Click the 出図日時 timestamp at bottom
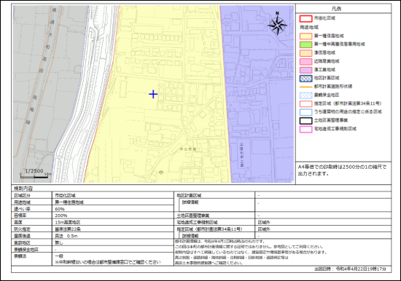The image size is (401, 281). pyautogui.click(x=350, y=269)
